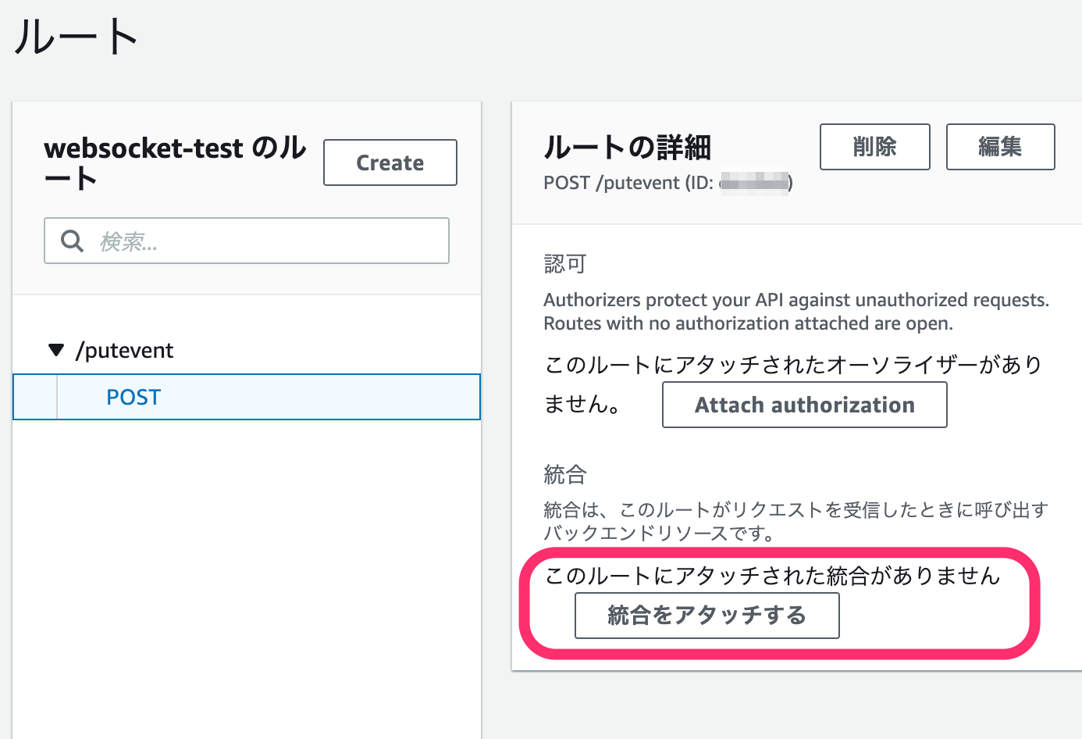Click the POST /putevent ID text
1082x739 pixels.
click(667, 182)
